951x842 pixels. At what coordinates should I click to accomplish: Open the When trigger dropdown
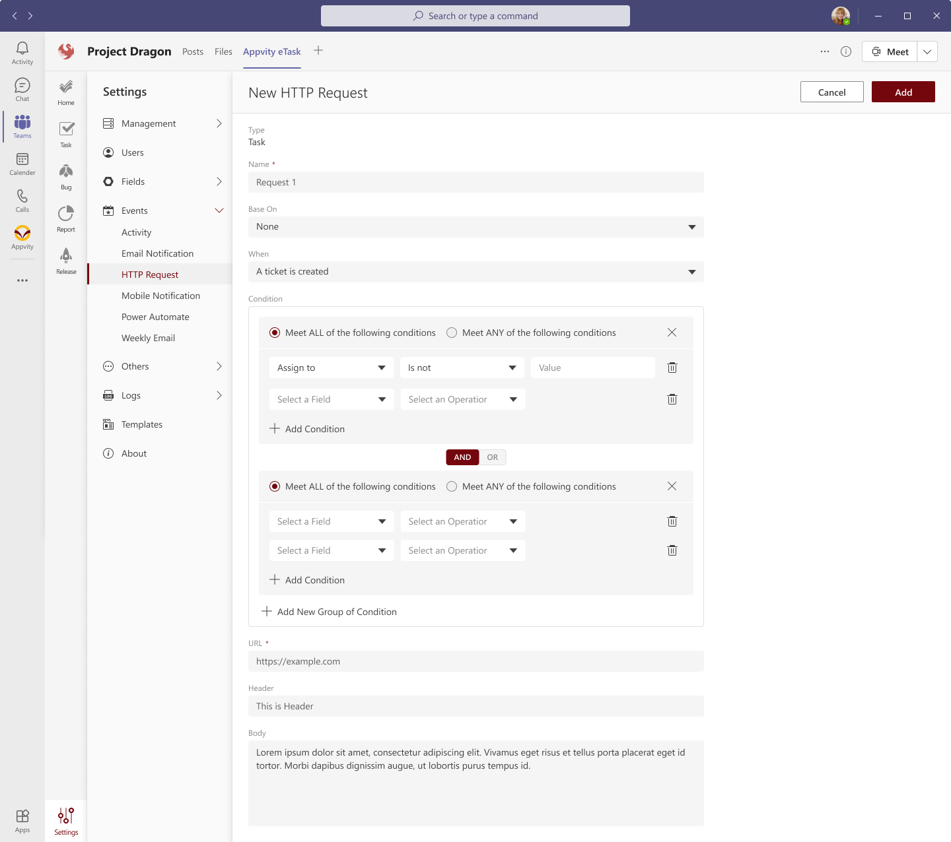coord(475,272)
